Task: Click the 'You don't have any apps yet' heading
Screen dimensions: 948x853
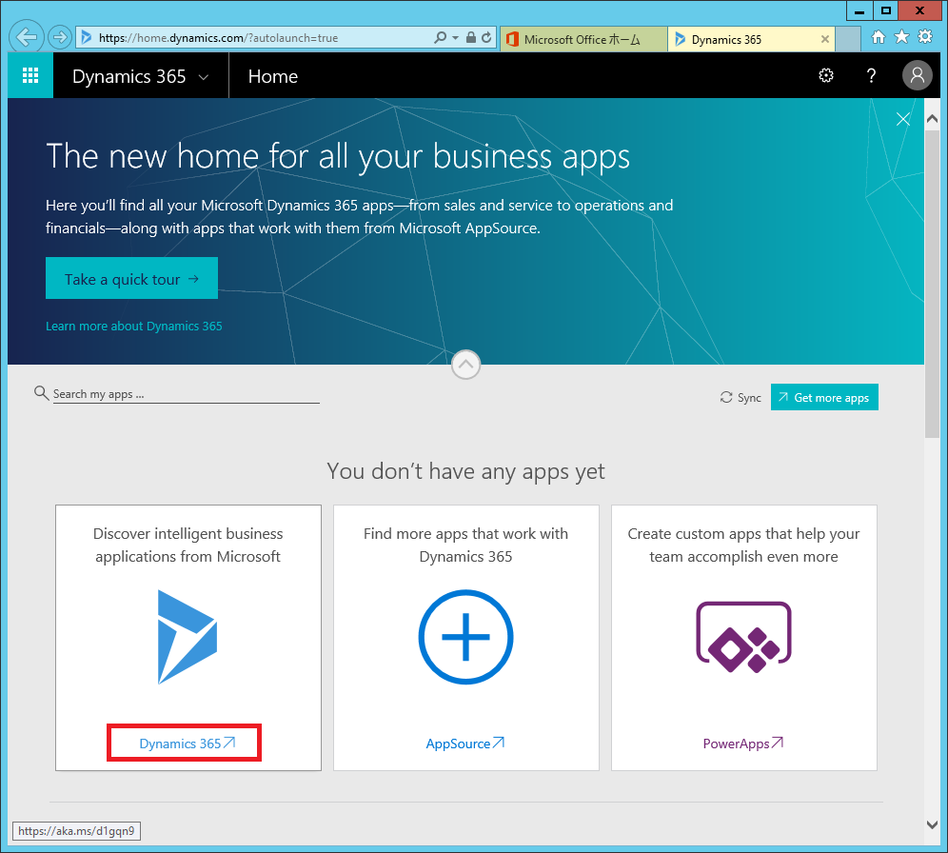Action: 465,471
